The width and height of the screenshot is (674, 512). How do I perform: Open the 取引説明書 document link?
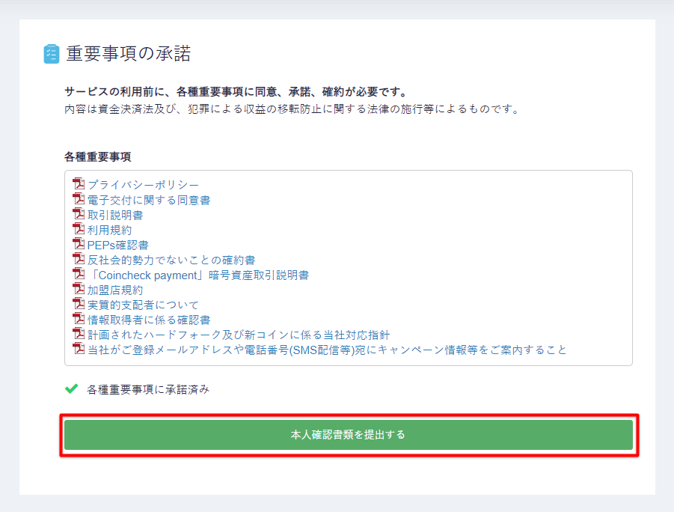coord(115,215)
